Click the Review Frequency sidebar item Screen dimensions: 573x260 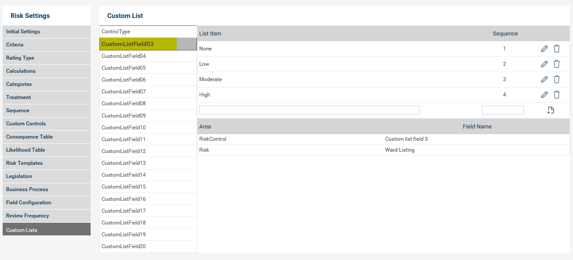point(46,216)
